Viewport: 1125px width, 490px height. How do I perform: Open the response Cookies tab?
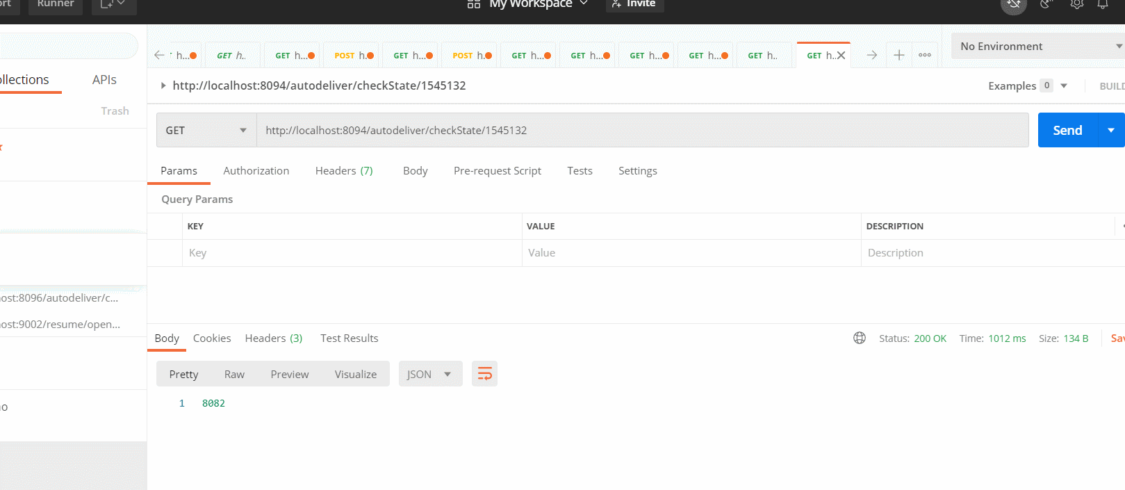point(212,338)
